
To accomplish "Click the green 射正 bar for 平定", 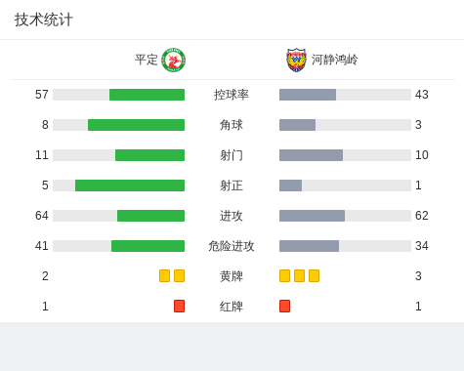I will [130, 185].
